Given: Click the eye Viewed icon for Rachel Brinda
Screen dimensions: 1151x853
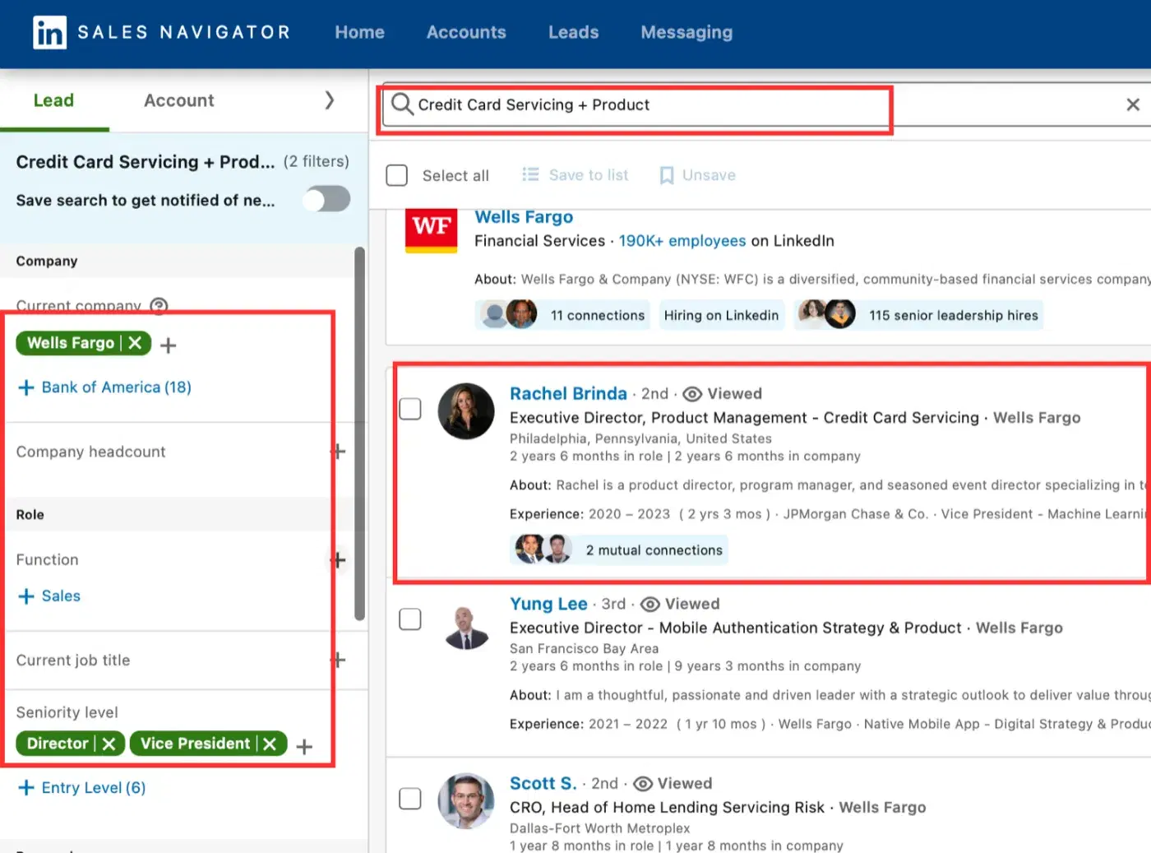Looking at the screenshot, I should click(692, 394).
